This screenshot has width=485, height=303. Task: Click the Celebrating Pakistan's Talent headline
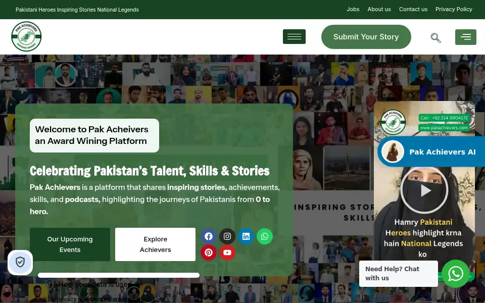(x=150, y=171)
